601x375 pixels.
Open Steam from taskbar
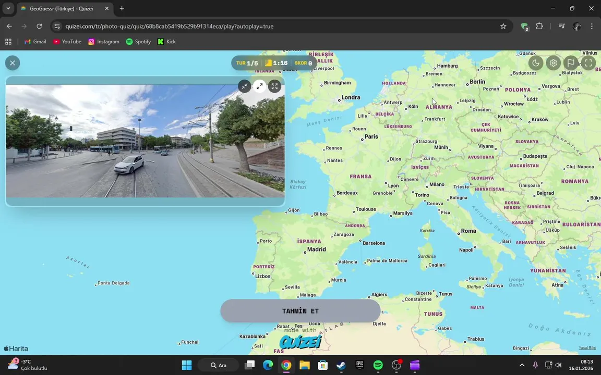tap(341, 365)
